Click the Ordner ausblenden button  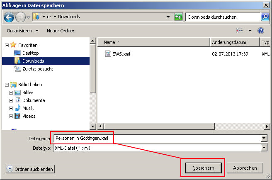point(30,169)
